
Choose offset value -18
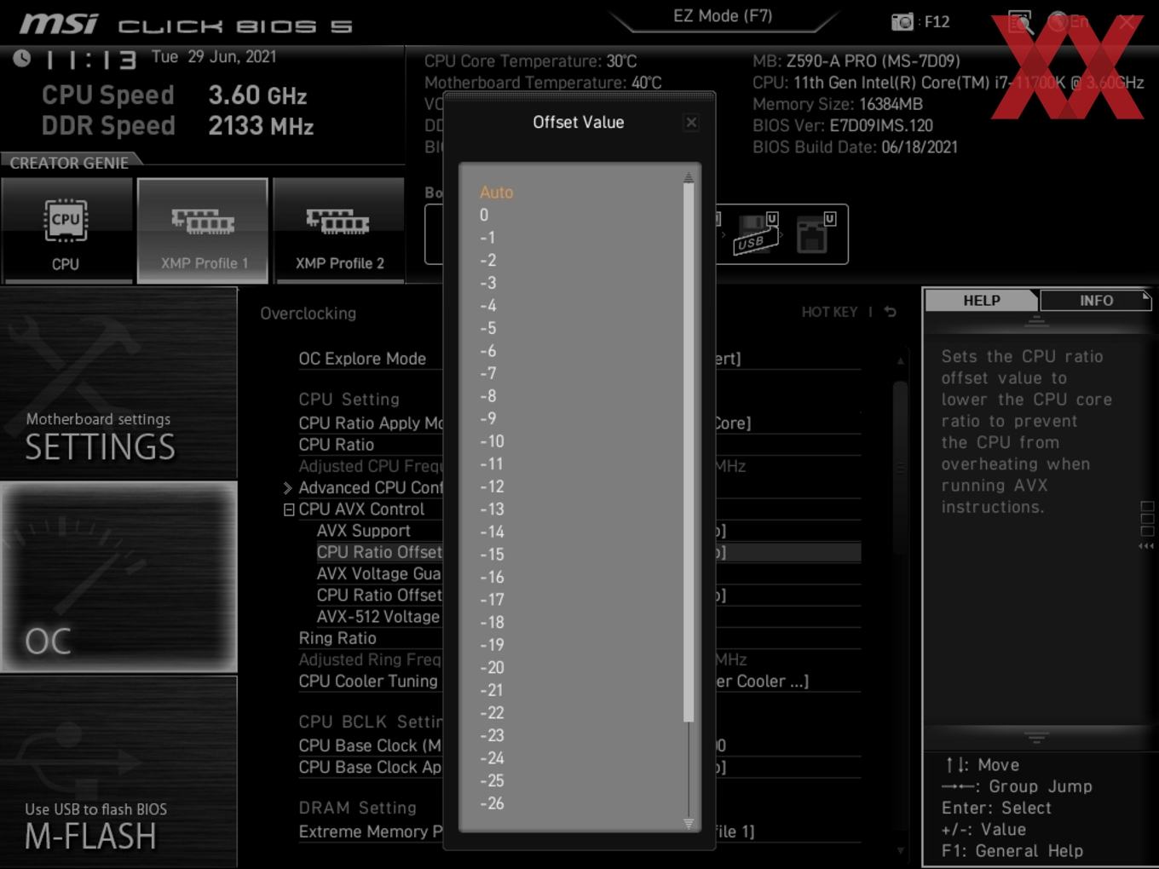492,622
